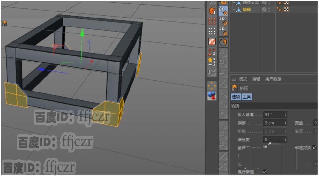The width and height of the screenshot is (319, 176).
Task: Enable the auto snapping magnet icon
Action: [x=223, y=11]
